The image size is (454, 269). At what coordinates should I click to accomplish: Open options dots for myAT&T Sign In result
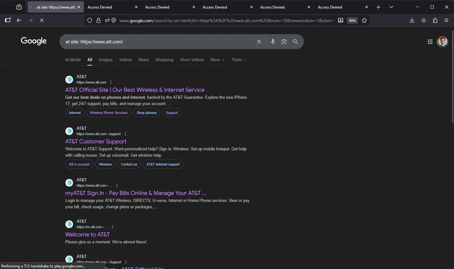coord(117,185)
